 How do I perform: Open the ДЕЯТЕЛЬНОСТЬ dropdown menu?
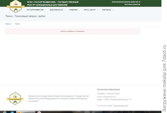coord(58,10)
